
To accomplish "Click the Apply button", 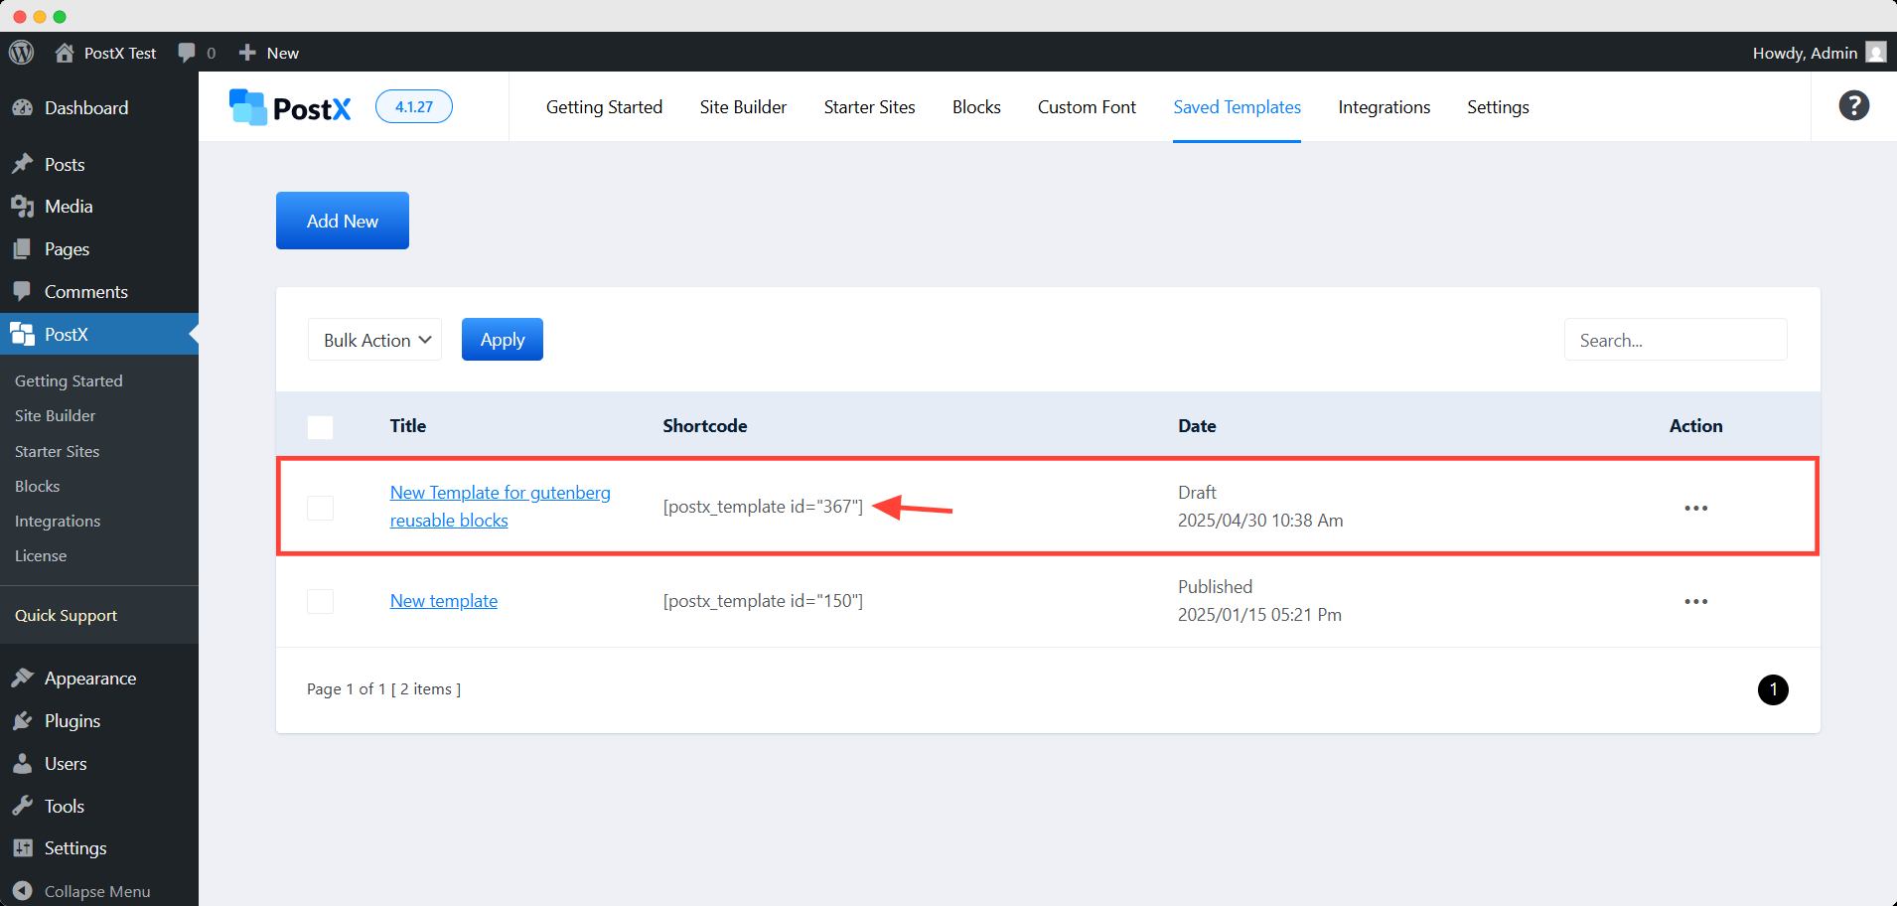I will point(503,340).
